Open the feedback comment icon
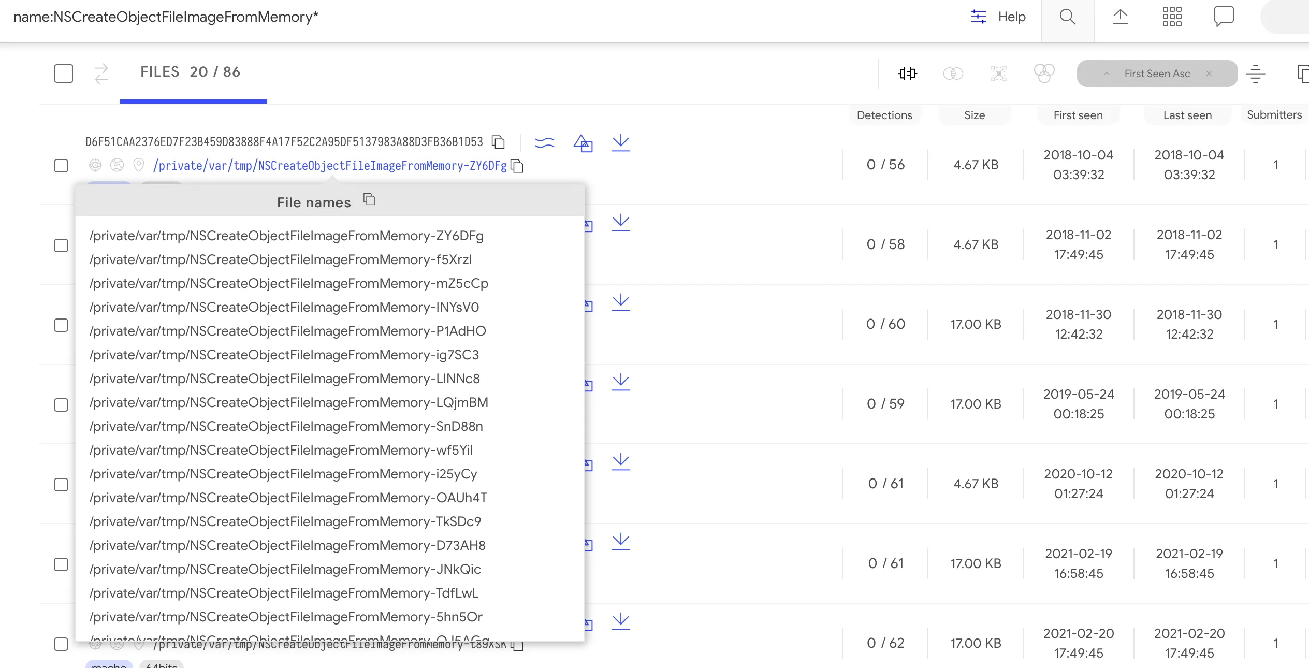 (1224, 17)
